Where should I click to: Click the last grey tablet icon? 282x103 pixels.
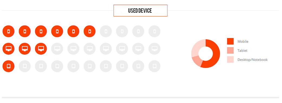[x=154, y=66]
